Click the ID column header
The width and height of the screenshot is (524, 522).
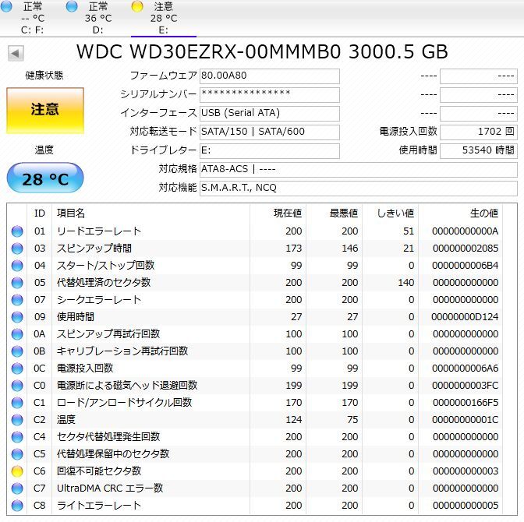point(40,213)
